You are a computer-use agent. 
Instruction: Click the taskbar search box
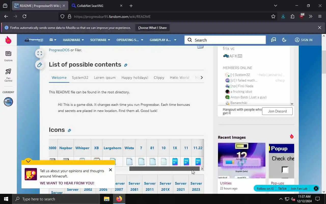(x=56, y=199)
